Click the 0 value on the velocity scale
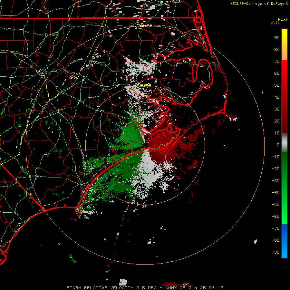The height and width of the screenshot is (290, 290). 278,145
